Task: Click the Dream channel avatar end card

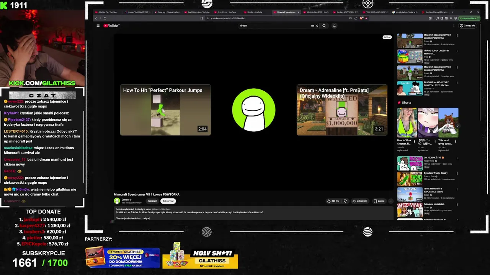Action: pos(253,110)
